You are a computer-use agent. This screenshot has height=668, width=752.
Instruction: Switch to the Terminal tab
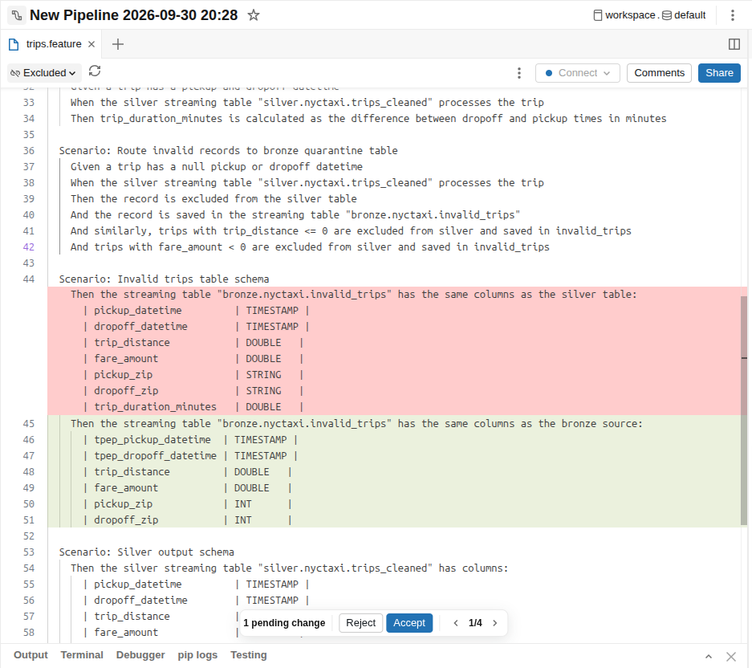click(x=82, y=655)
